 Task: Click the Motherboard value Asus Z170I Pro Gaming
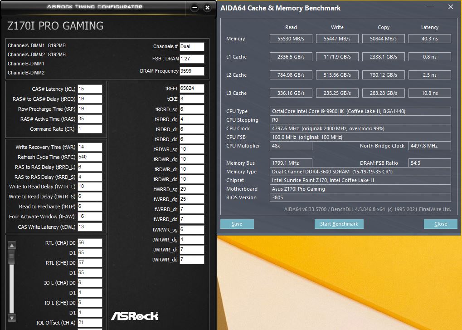pos(360,189)
